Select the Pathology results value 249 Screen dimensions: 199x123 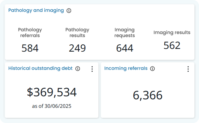(x=77, y=48)
